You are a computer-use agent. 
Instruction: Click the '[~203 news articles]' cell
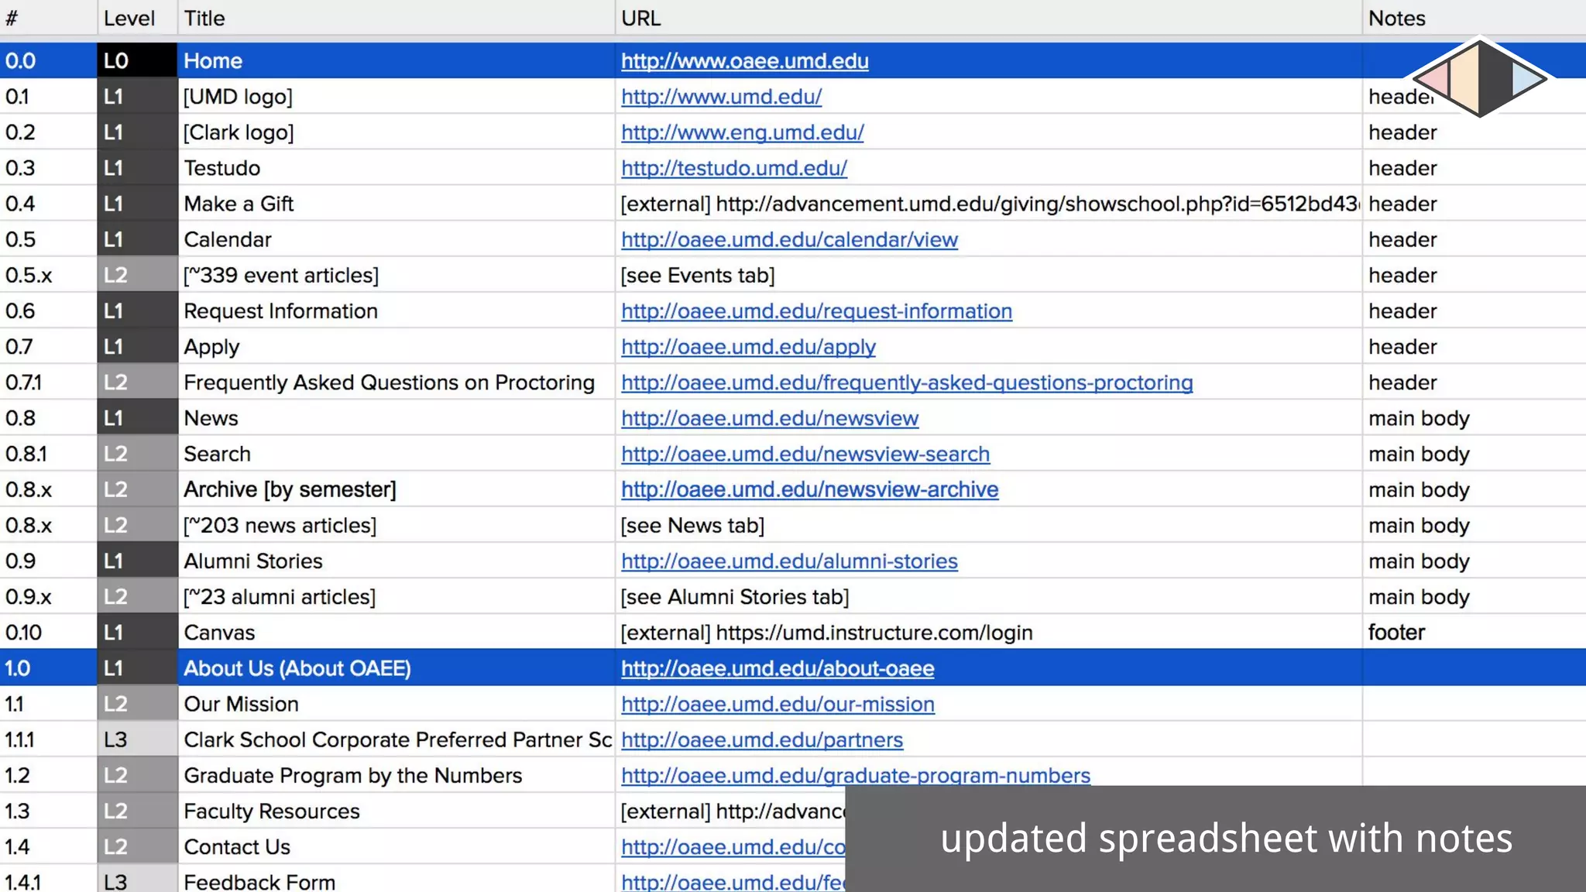tap(396, 525)
